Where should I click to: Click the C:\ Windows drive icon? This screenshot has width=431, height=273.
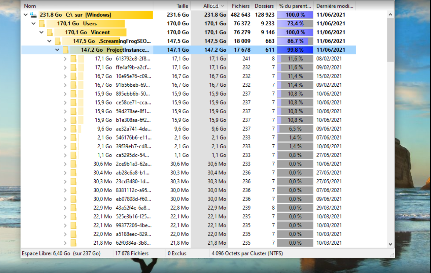coord(33,15)
